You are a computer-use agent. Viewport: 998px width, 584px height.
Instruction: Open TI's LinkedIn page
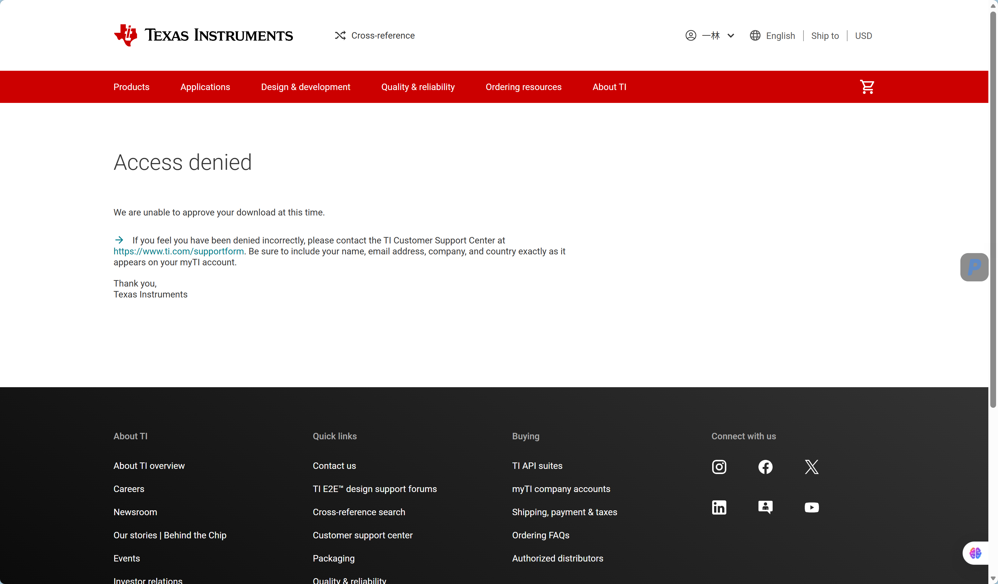coord(719,507)
